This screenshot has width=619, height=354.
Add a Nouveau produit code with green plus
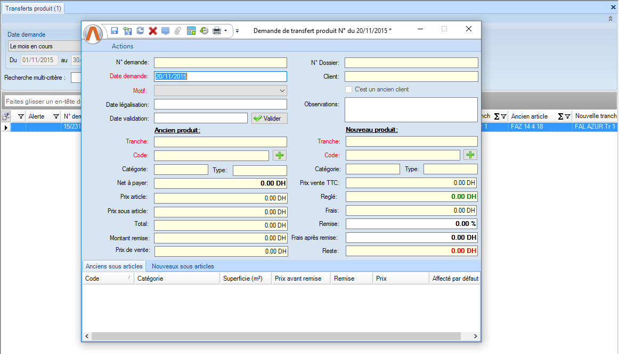coord(470,155)
